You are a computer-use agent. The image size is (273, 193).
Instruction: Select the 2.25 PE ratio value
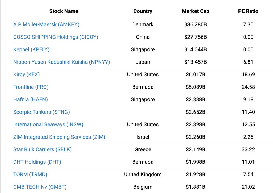(248, 137)
